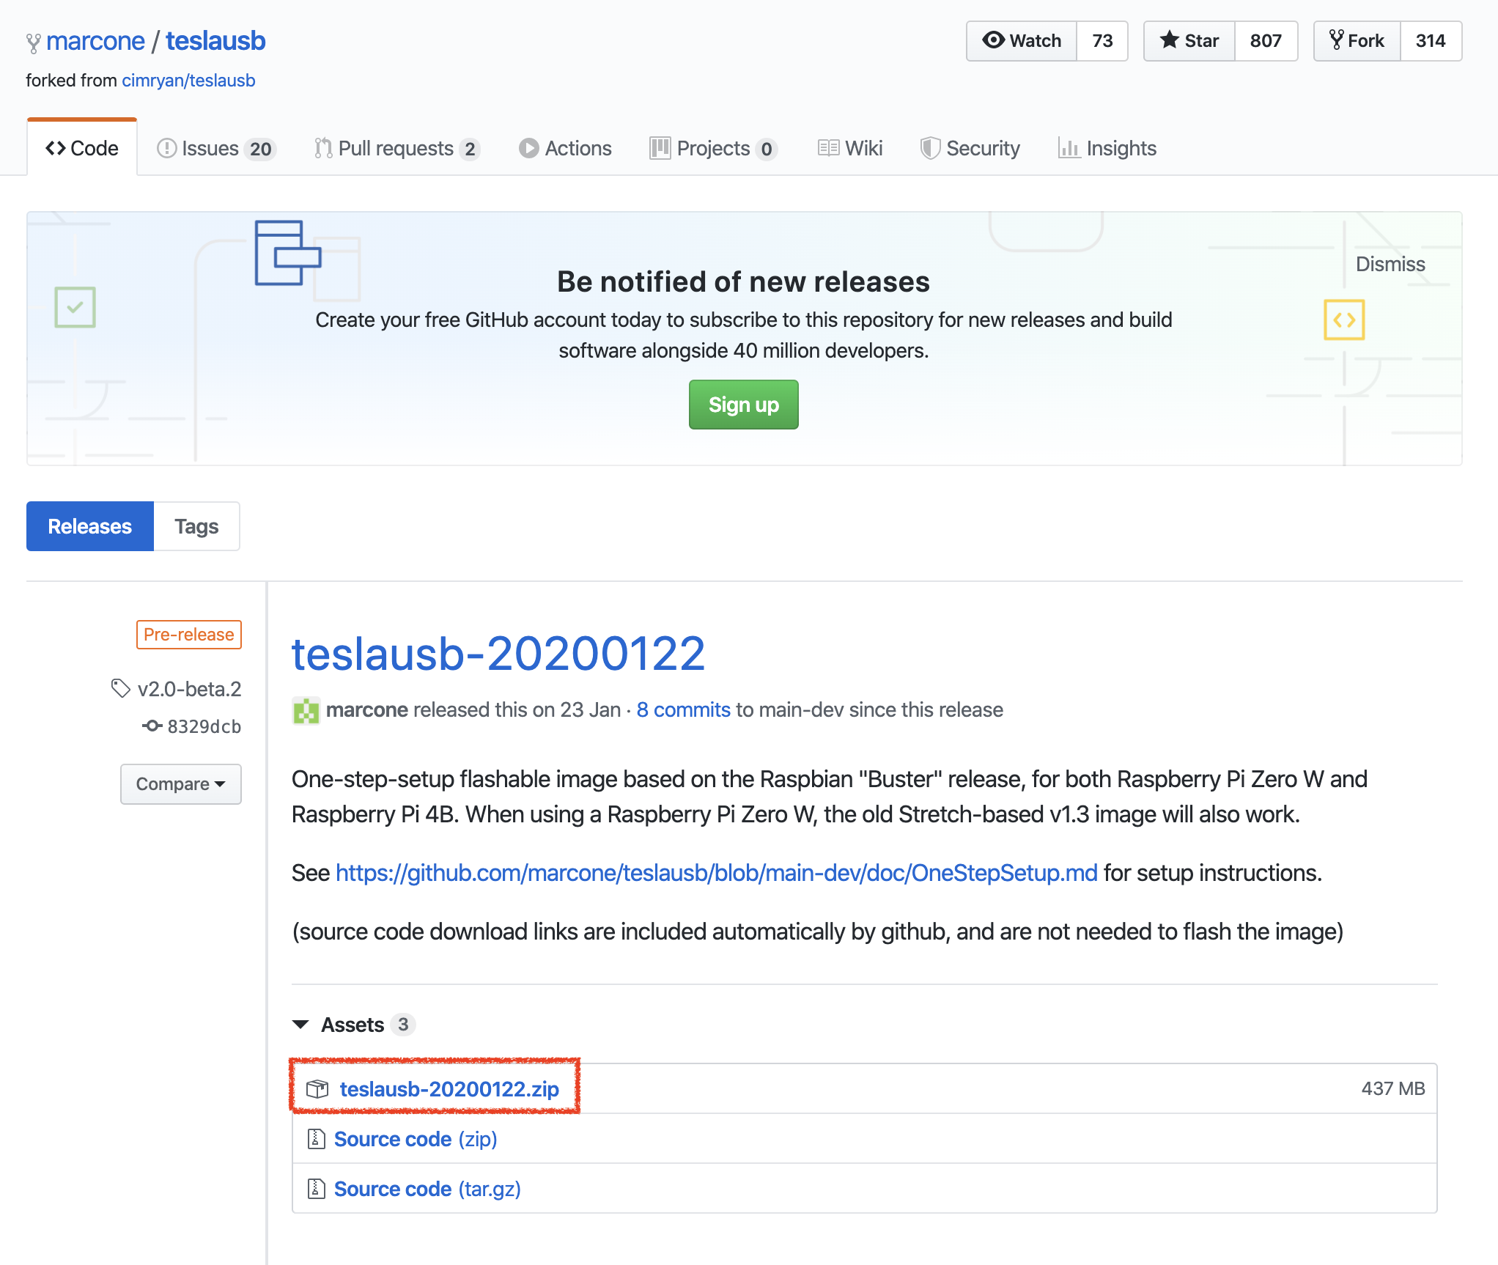Click the Assets count badge 3
Image resolution: width=1498 pixels, height=1265 pixels.
(402, 1025)
